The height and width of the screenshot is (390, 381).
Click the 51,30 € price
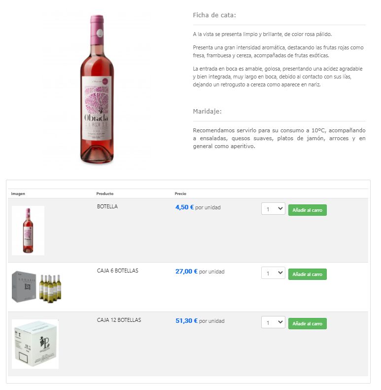coord(186,321)
